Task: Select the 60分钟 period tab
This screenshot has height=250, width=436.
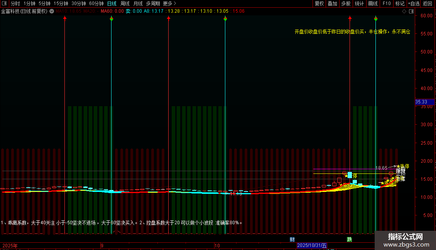Action: pos(96,3)
